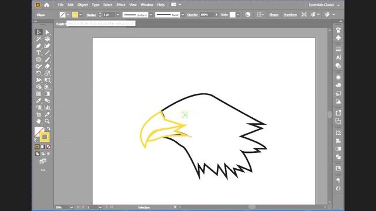Edit the toolbar with three dots
The width and height of the screenshot is (376, 211).
point(43,170)
